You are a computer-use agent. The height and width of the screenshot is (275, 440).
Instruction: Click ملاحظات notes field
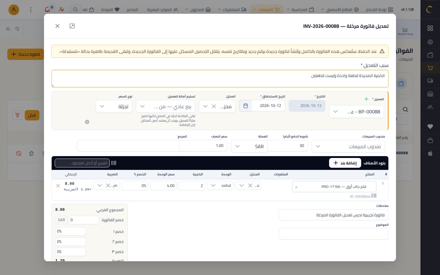coord(333,215)
